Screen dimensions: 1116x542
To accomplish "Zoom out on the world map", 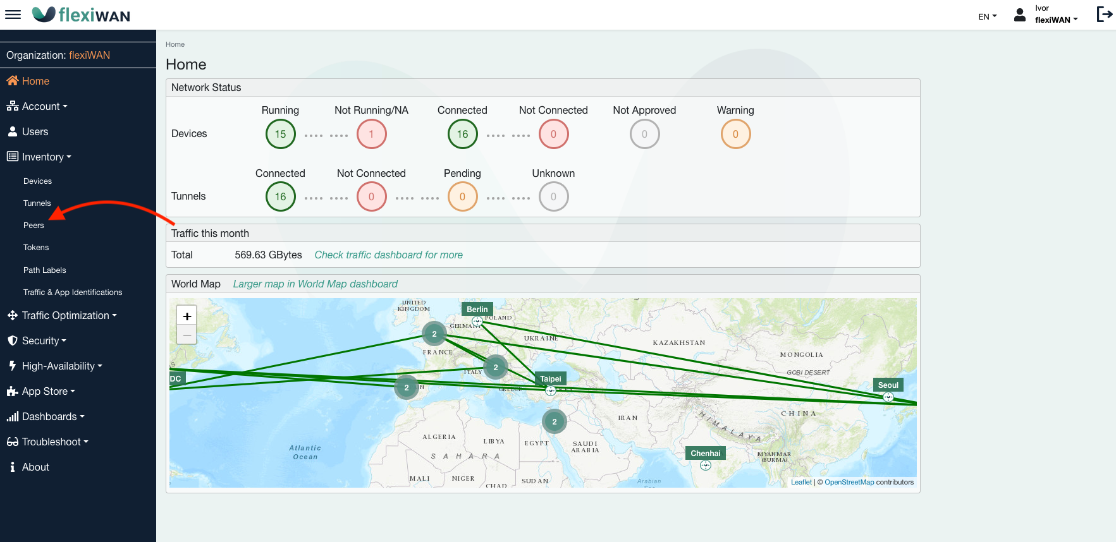I will [187, 335].
